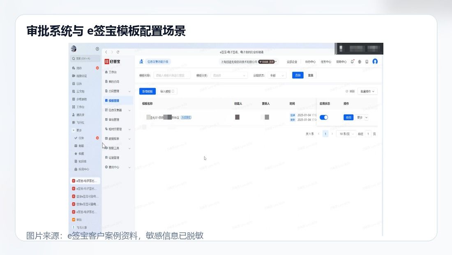The width and height of the screenshot is (452, 255).
Task: Toggle the template 启用状态 switch
Action: 324,117
